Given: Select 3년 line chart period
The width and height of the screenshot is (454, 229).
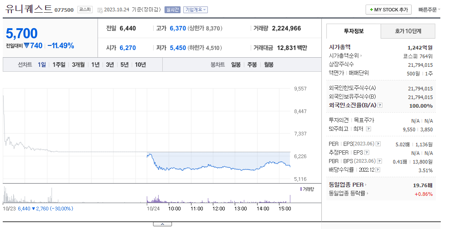Looking at the screenshot, I should pos(110,65).
